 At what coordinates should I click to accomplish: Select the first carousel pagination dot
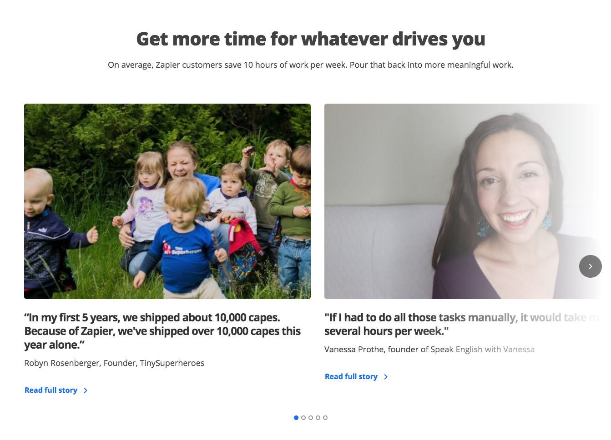click(x=296, y=418)
